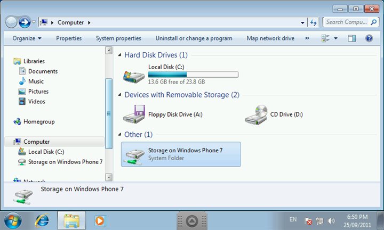Collapse Devices with Removable Storage group

click(x=120, y=95)
